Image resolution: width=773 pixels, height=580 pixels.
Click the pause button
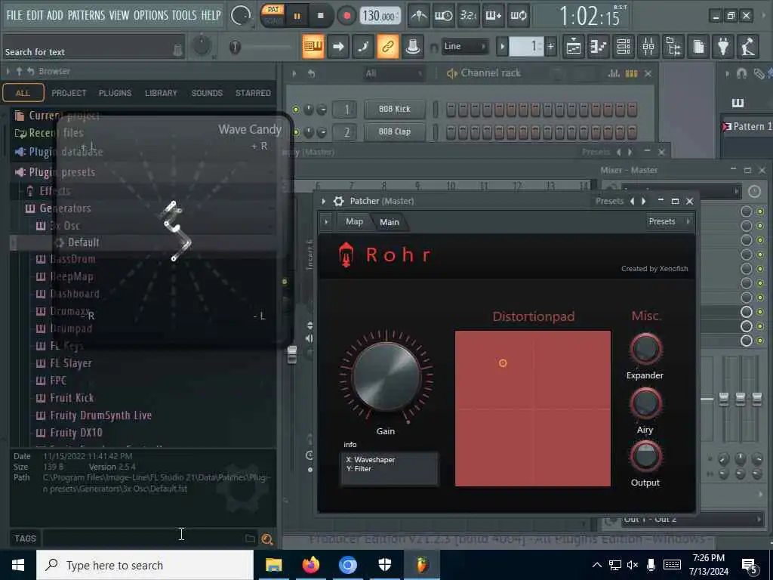click(297, 16)
